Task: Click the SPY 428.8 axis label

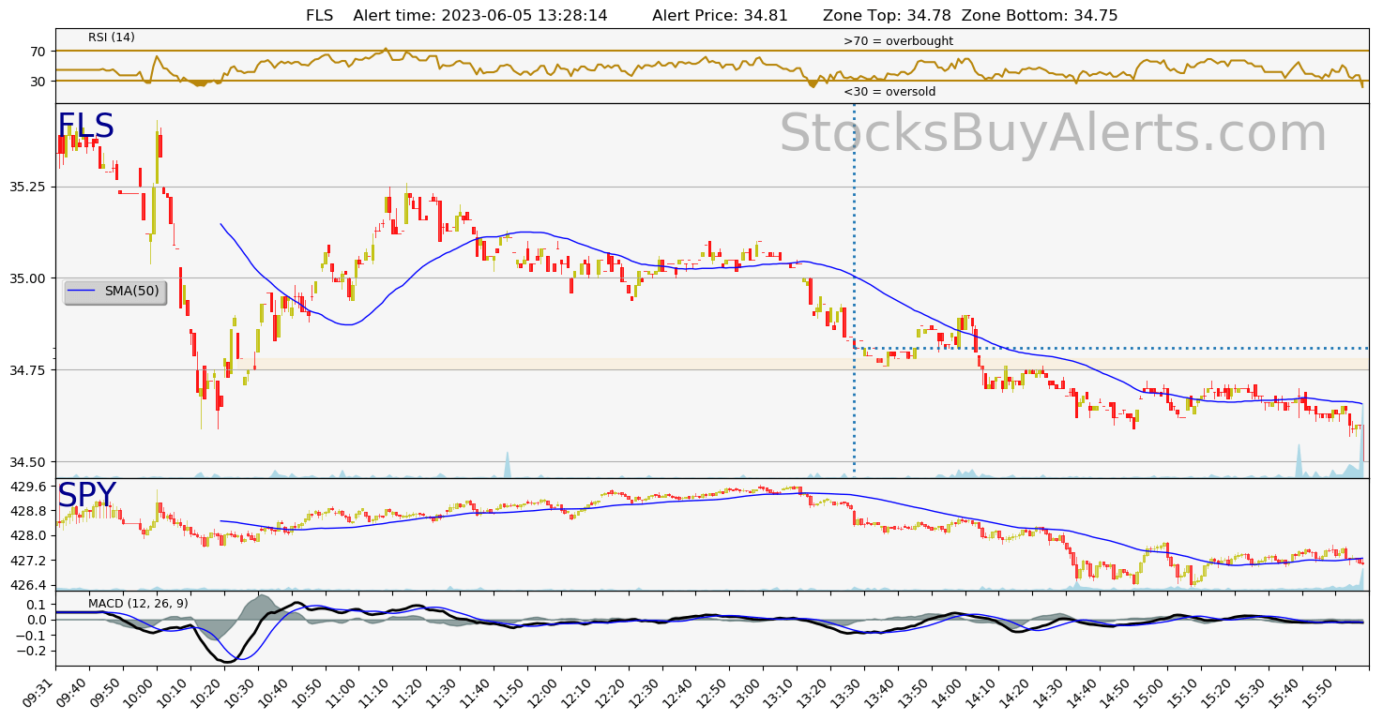Action: pyautogui.click(x=28, y=511)
